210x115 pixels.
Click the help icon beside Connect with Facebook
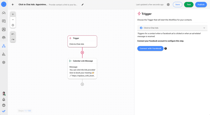click(166, 49)
